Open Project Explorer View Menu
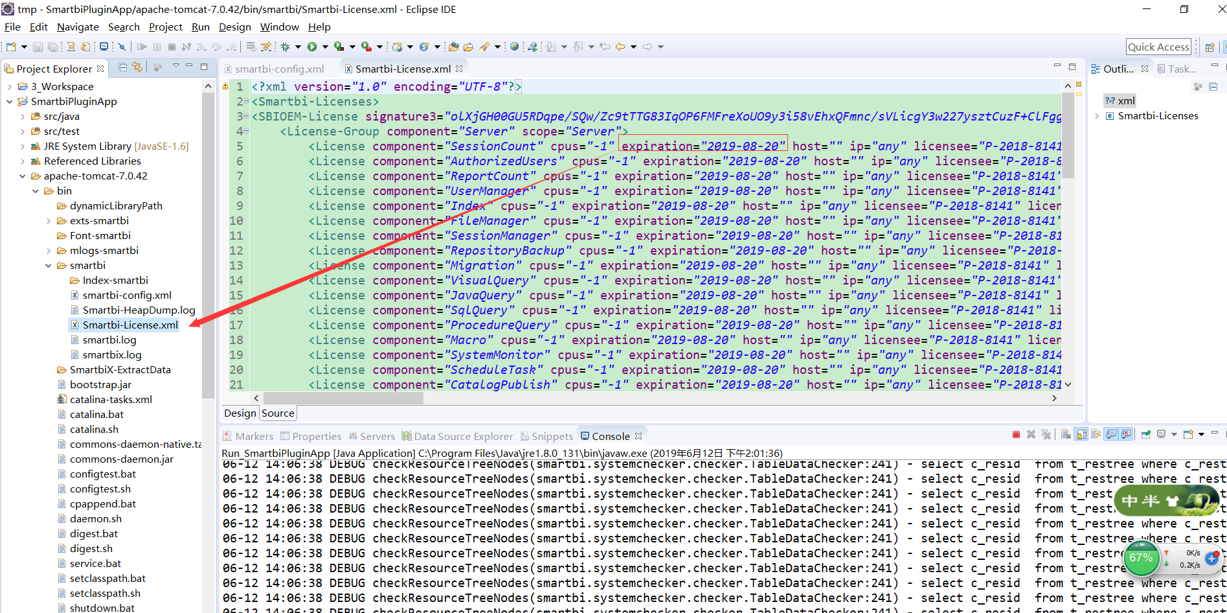1227x613 pixels. coord(175,66)
